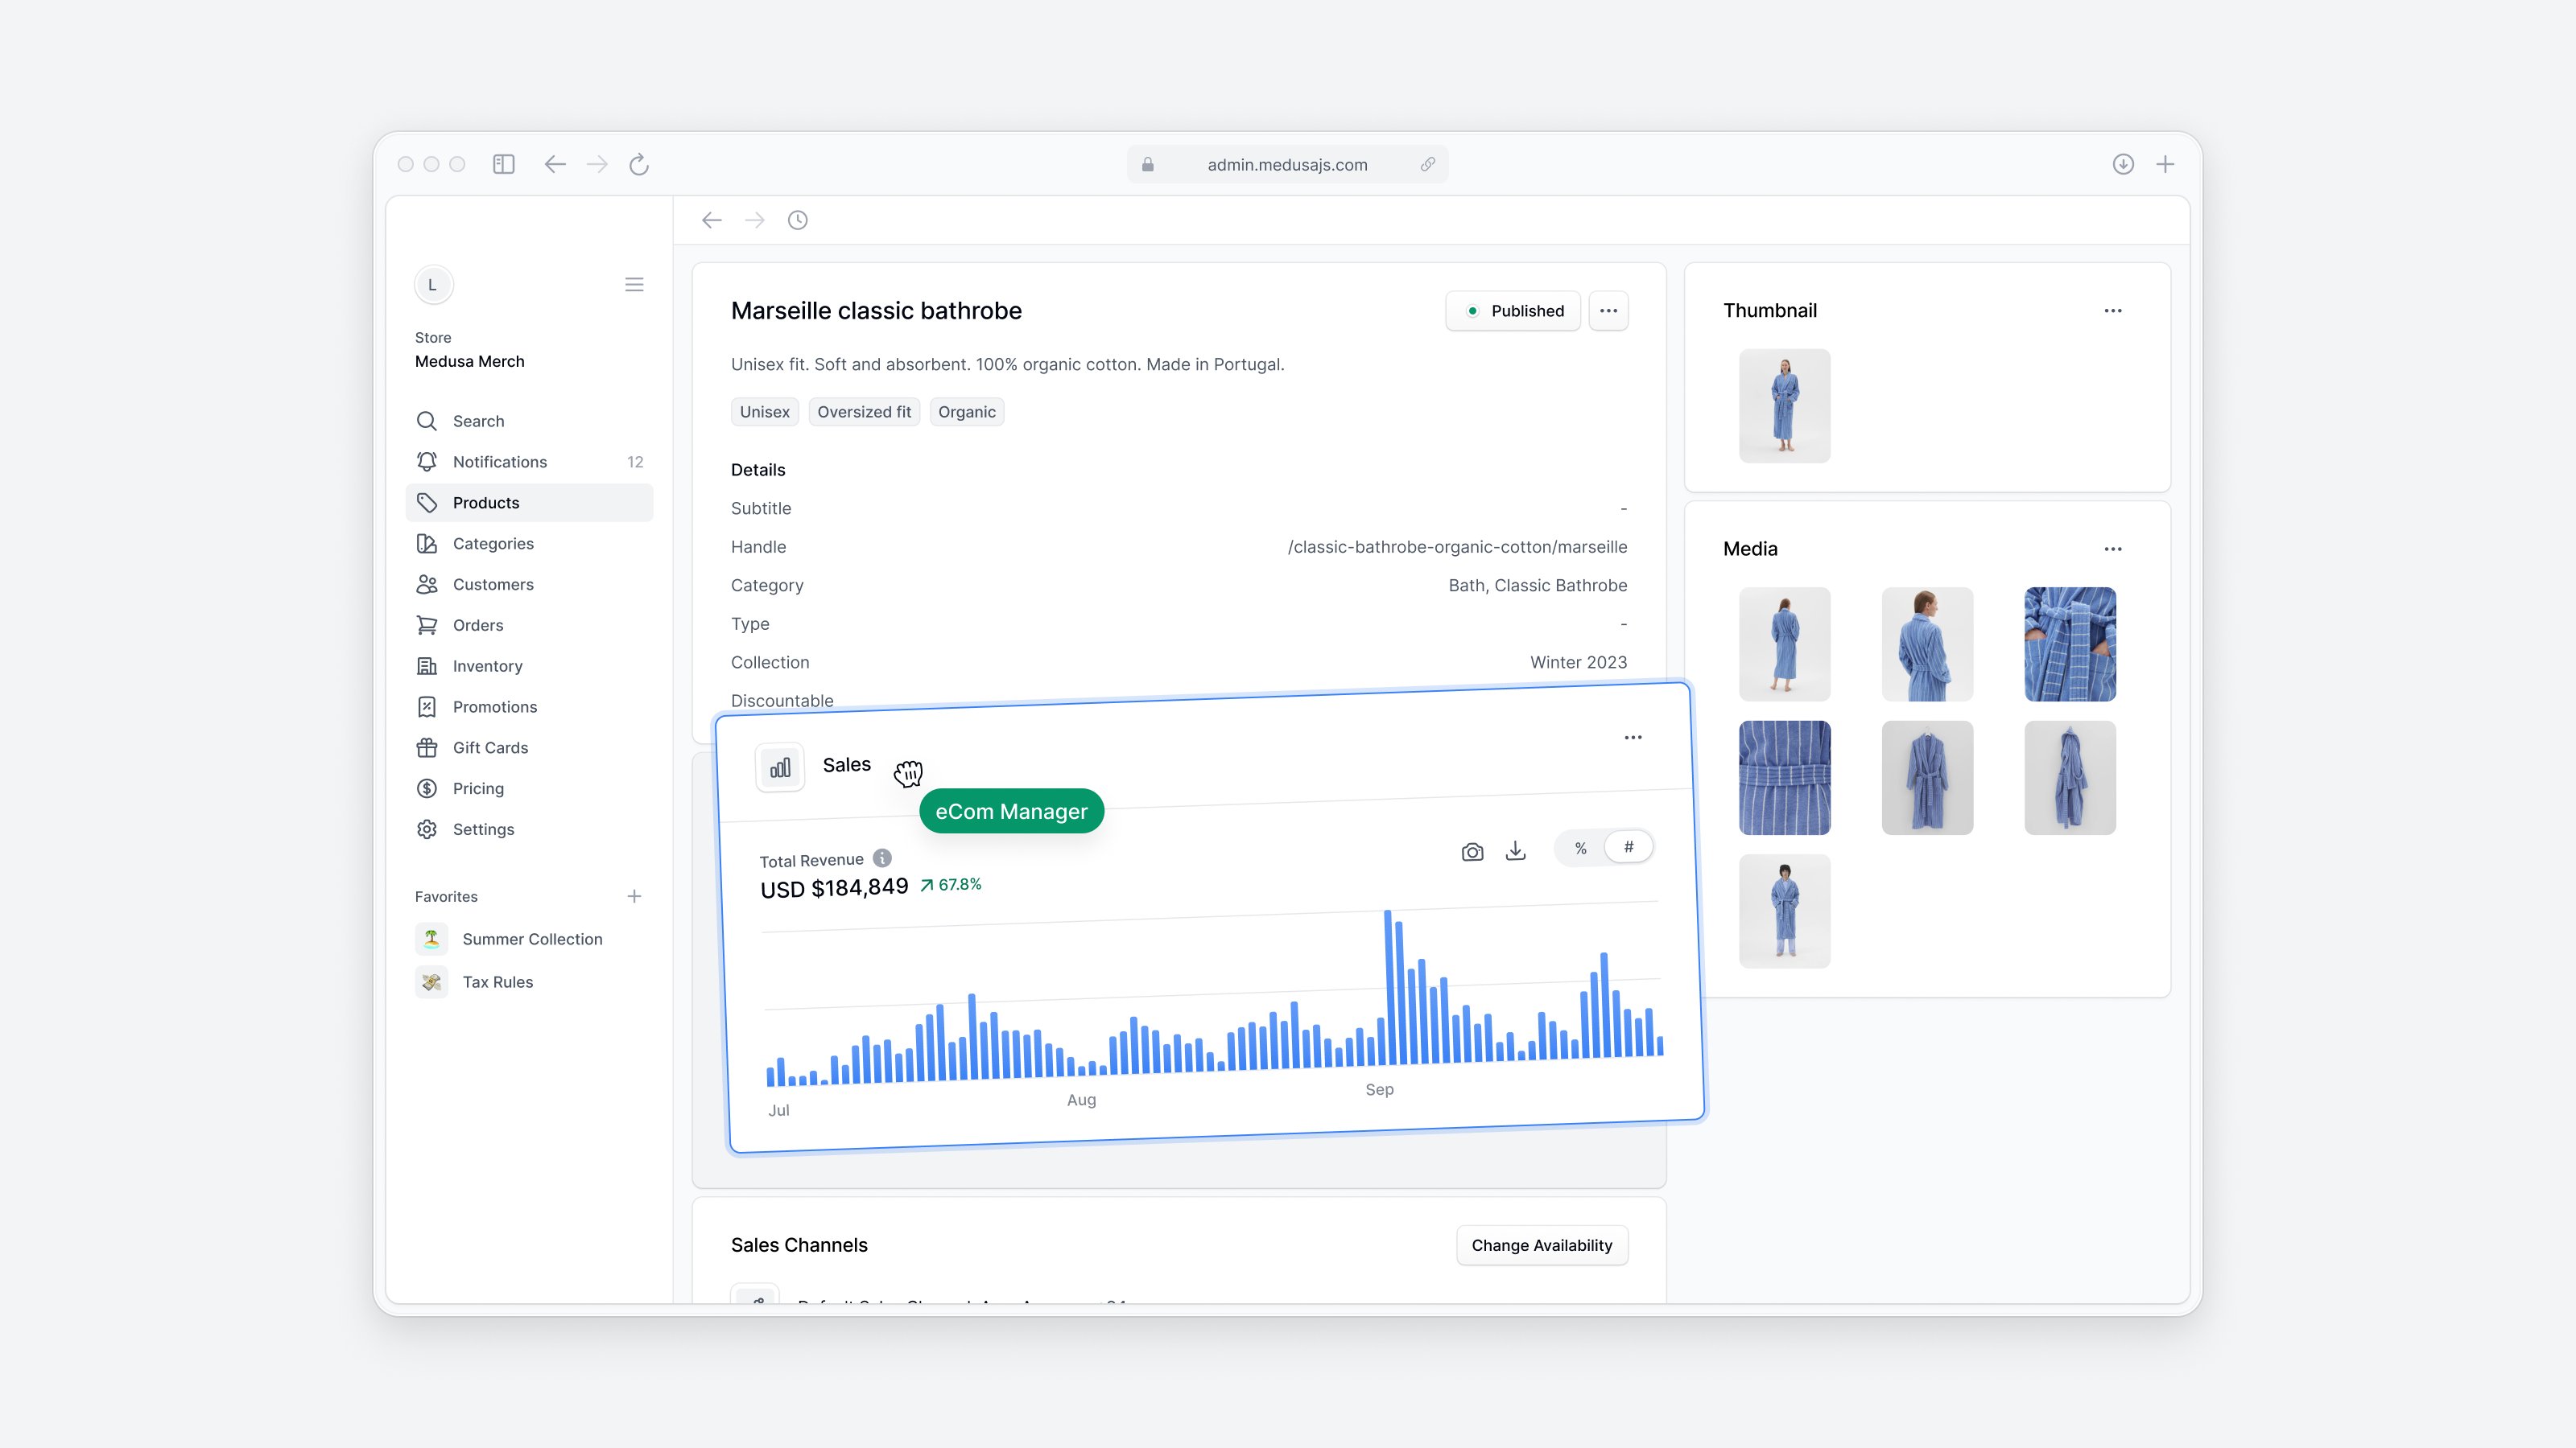Click the Oversized fit tag
Viewport: 2576px width, 1448px height.
coord(864,412)
